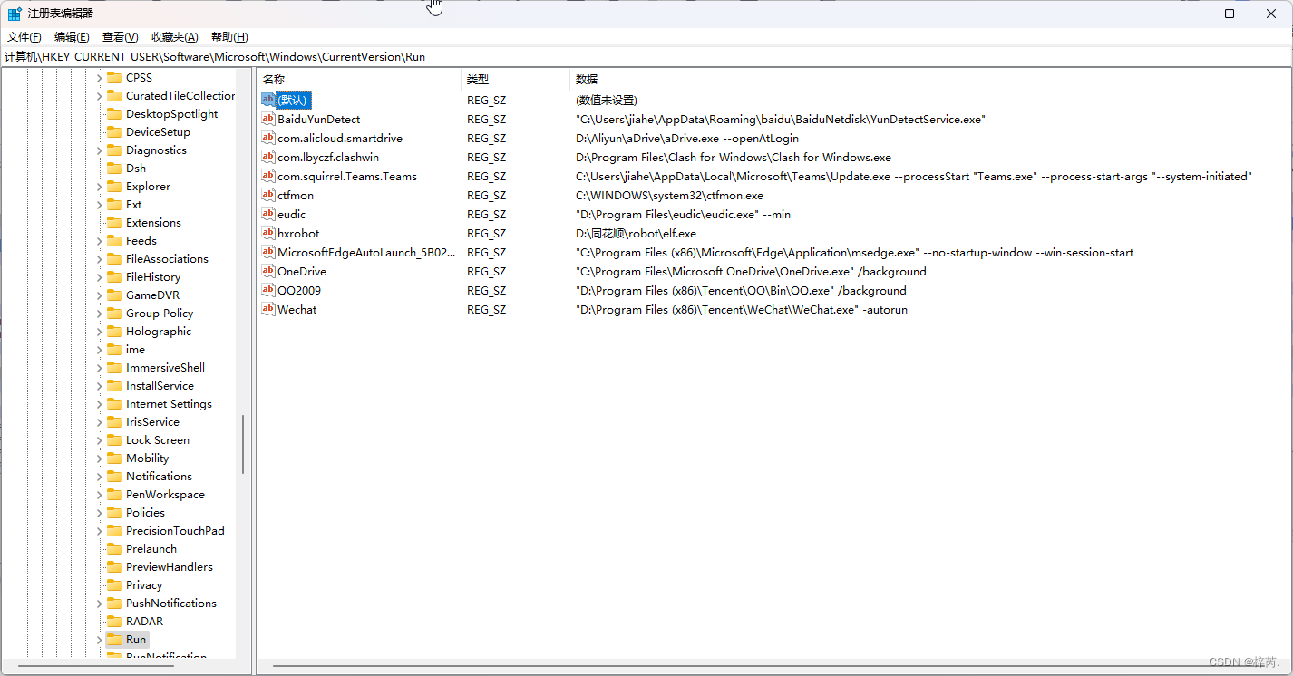This screenshot has width=1293, height=676.
Task: Click the ab icon beside hxrobot
Action: [268, 233]
